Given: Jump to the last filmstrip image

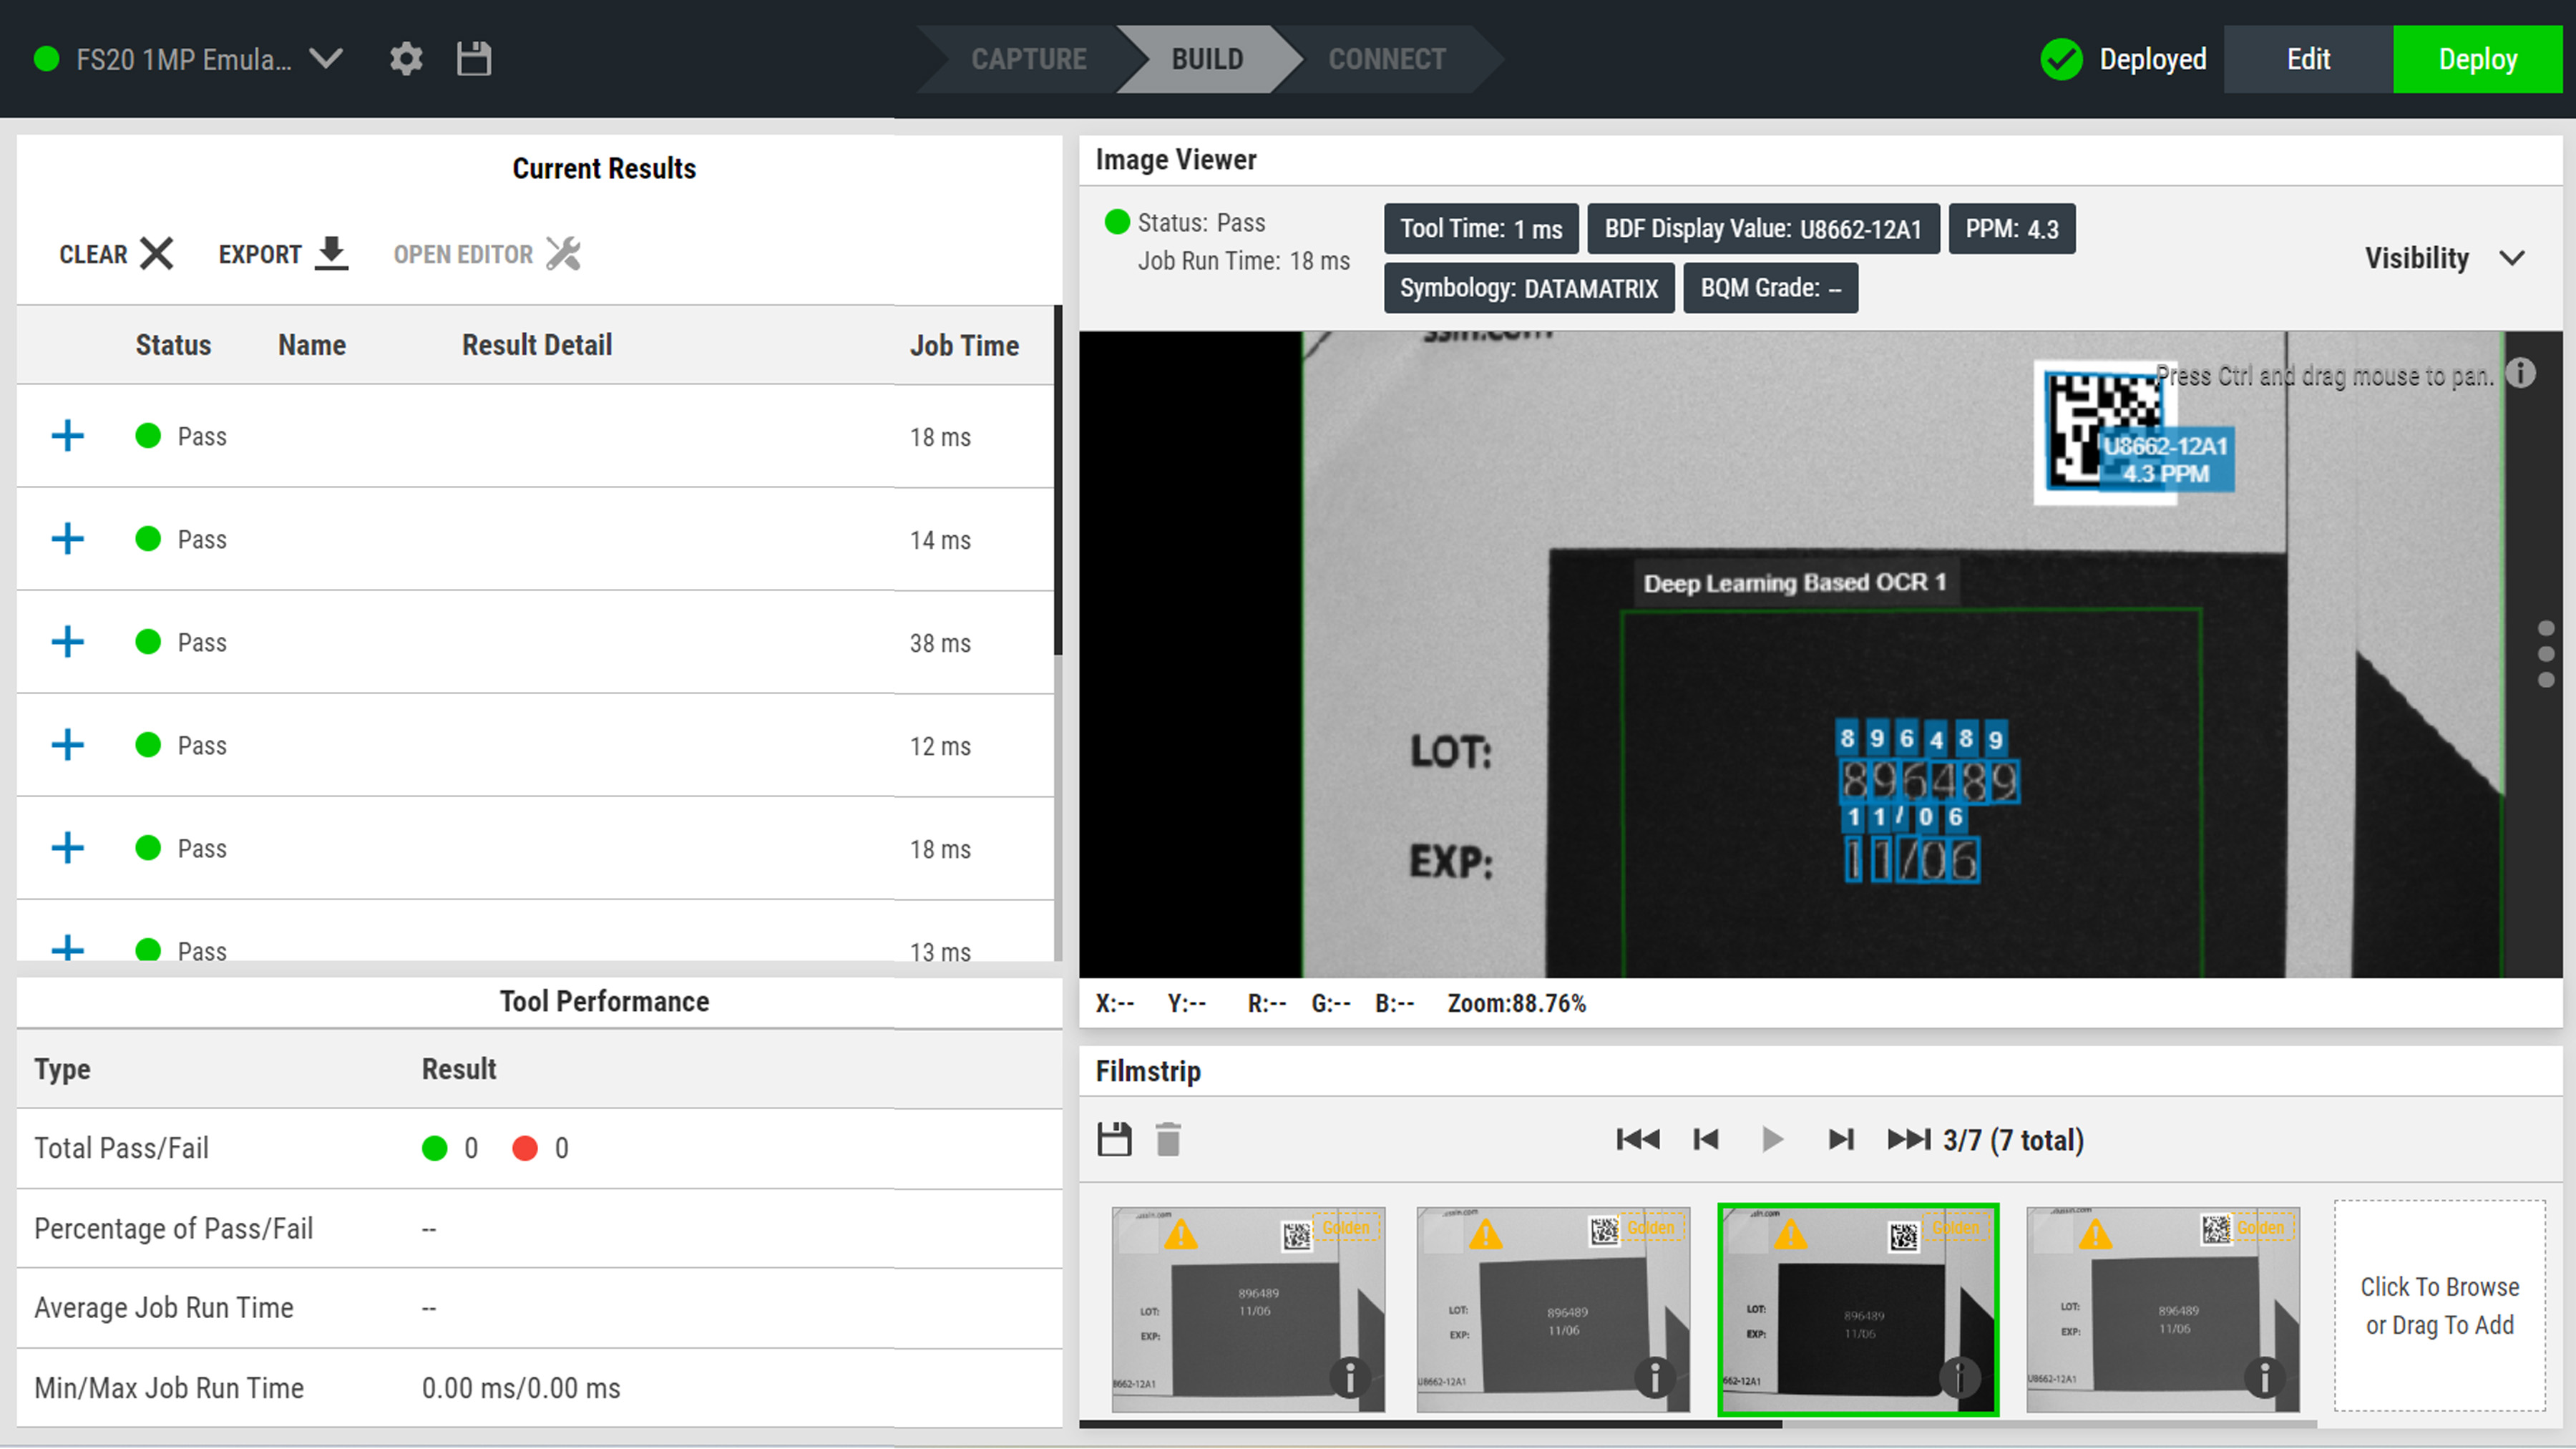Looking at the screenshot, I should point(1908,1139).
